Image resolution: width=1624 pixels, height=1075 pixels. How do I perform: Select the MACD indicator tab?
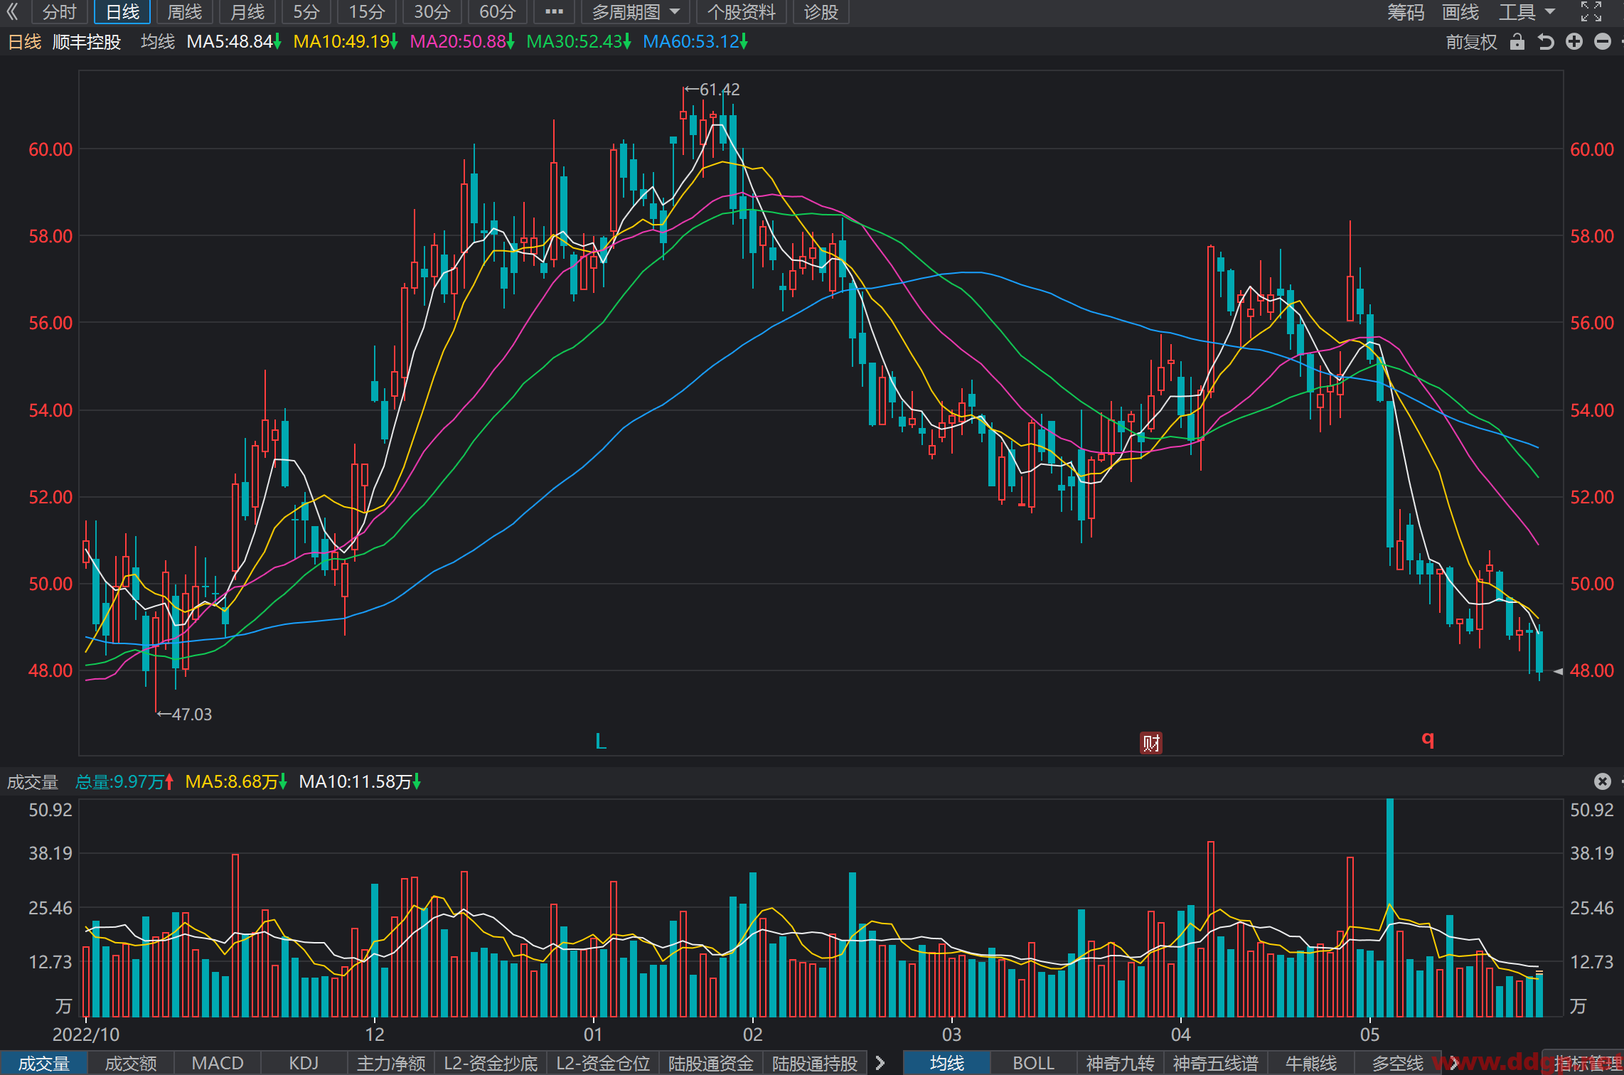coord(218,1063)
